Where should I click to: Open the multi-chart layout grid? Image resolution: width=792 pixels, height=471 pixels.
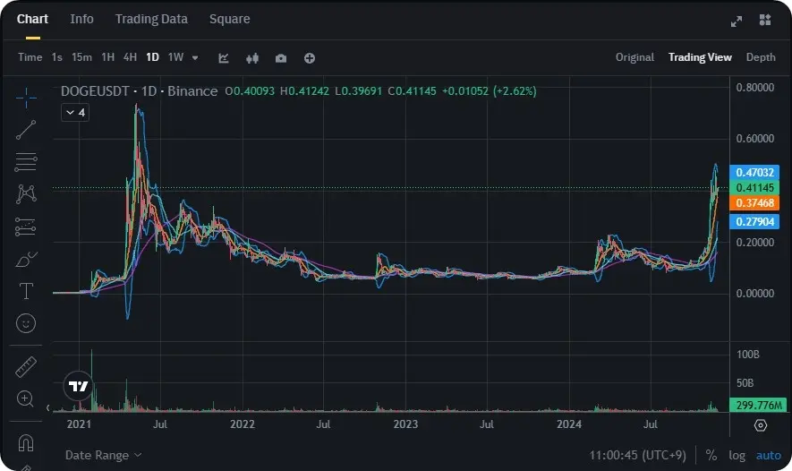tap(765, 20)
